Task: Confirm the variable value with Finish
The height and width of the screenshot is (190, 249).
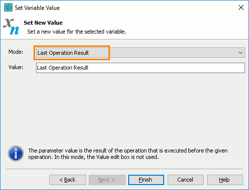Action: tap(146, 180)
